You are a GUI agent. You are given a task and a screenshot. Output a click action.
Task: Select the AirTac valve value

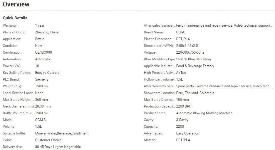click(x=181, y=73)
